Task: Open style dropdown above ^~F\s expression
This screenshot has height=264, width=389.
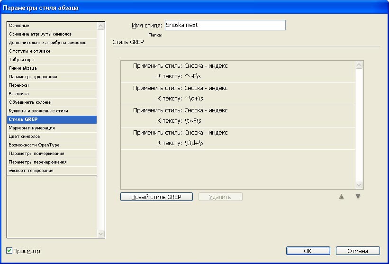Action: click(x=206, y=66)
